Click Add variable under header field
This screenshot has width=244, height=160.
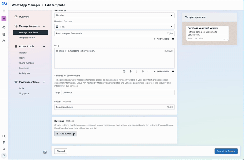161,39
